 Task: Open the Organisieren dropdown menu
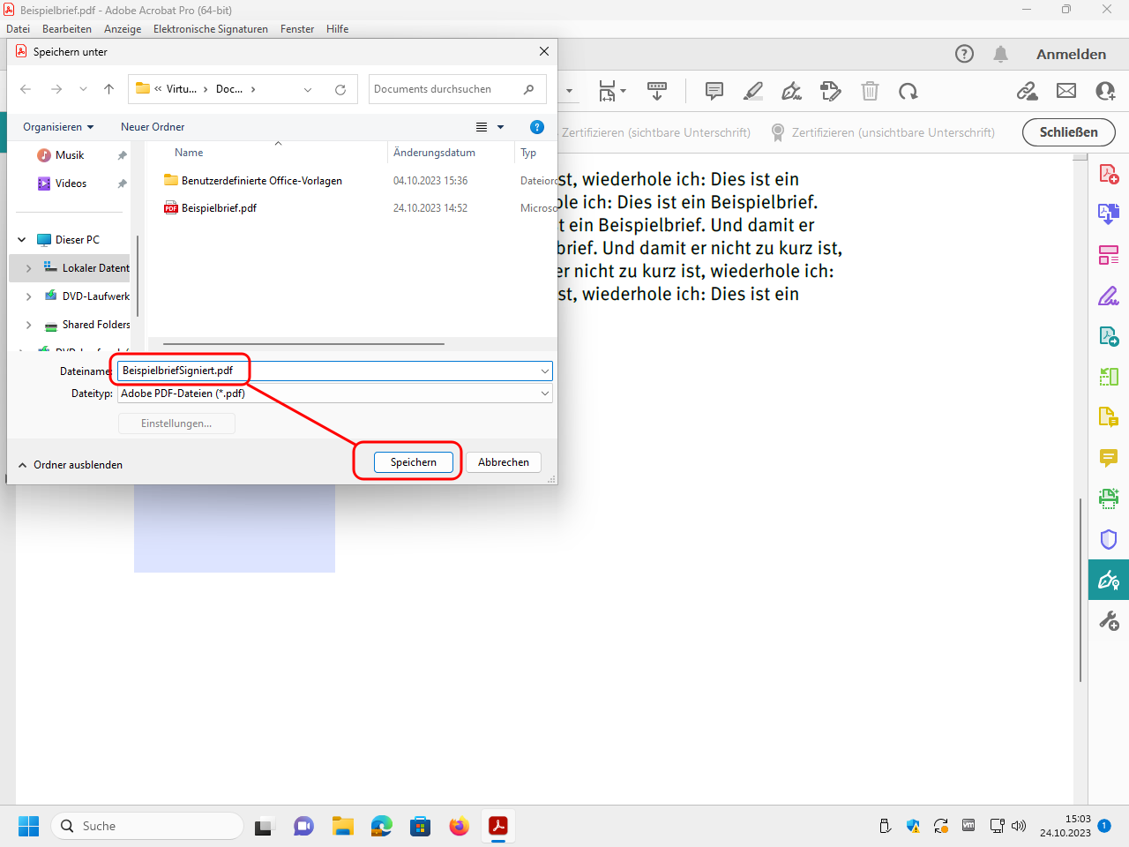coord(58,127)
